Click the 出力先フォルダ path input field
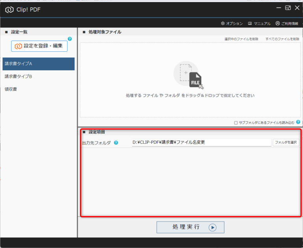This screenshot has width=303, height=248. 202,143
